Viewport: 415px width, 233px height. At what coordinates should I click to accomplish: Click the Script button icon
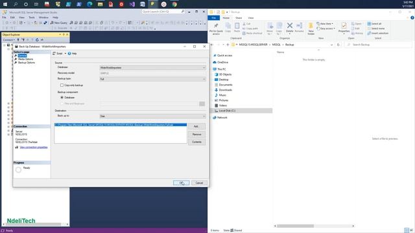tap(54, 53)
